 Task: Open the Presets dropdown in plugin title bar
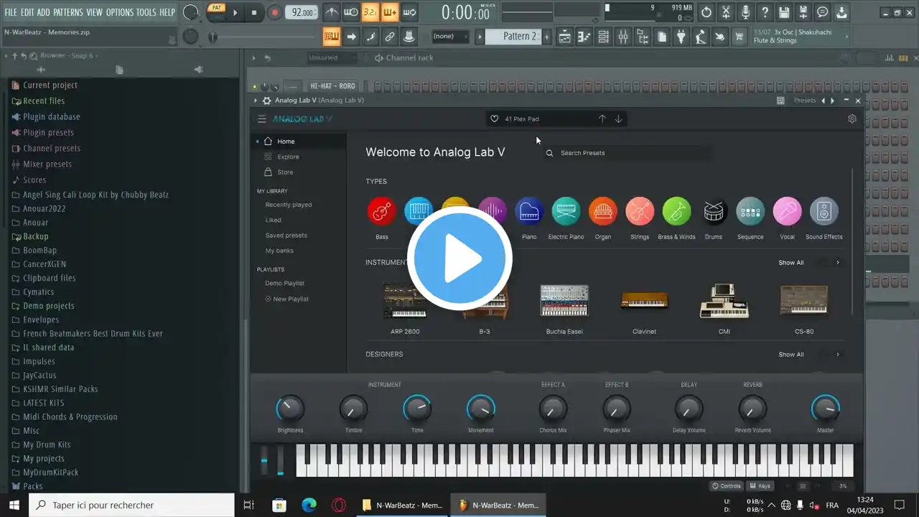coord(804,101)
